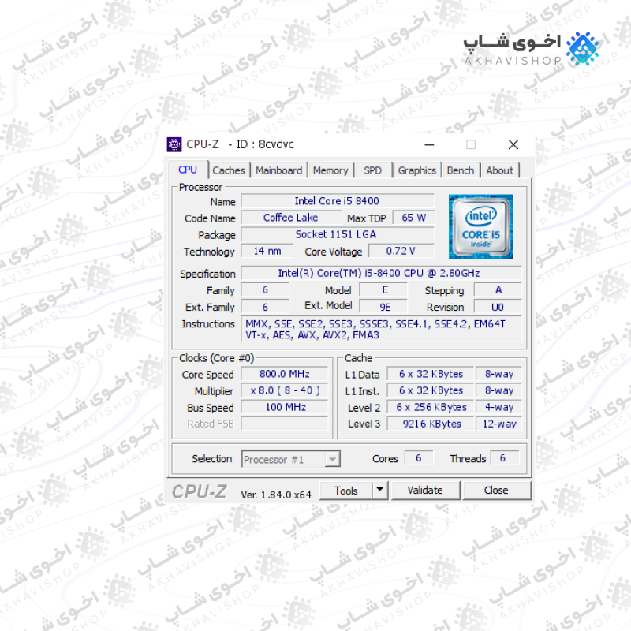Screen dimensions: 631x631
Task: Click the Revision value U0
Action: point(498,307)
